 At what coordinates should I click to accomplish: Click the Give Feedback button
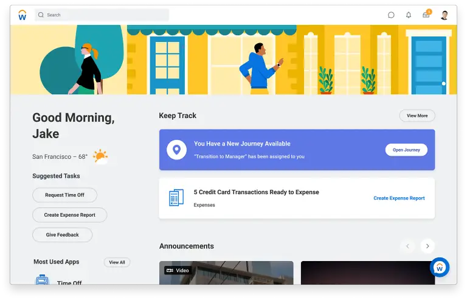click(62, 235)
